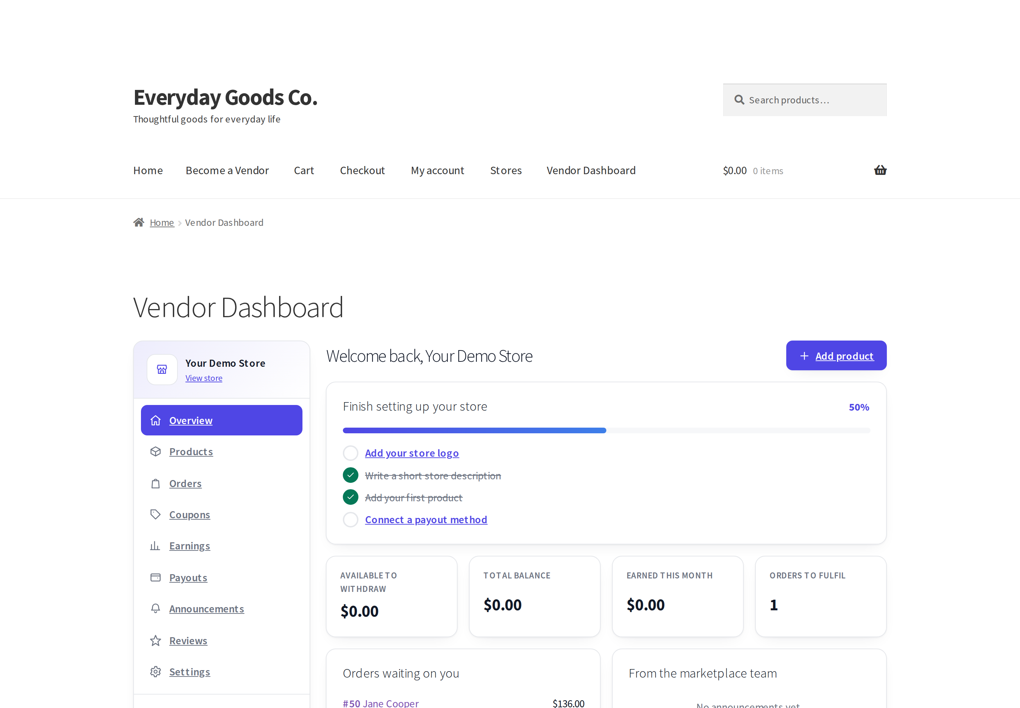The width and height of the screenshot is (1020, 708).
Task: Click the Add your store logo link
Action: [412, 453]
